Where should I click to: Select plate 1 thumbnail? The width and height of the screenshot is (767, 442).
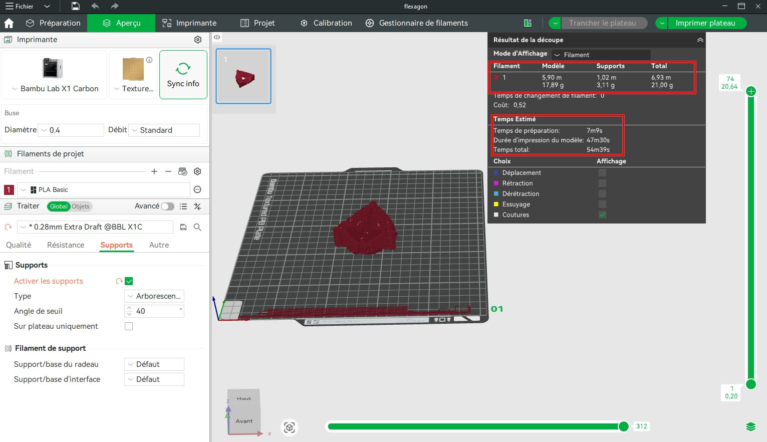(x=243, y=76)
